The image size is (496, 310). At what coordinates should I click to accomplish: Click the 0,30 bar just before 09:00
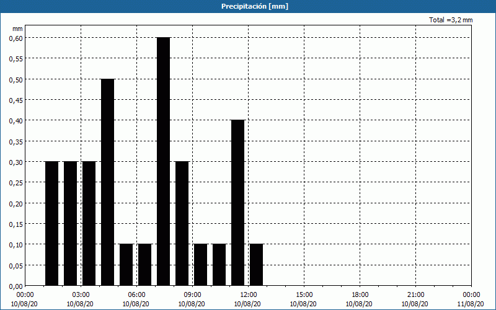pos(182,224)
